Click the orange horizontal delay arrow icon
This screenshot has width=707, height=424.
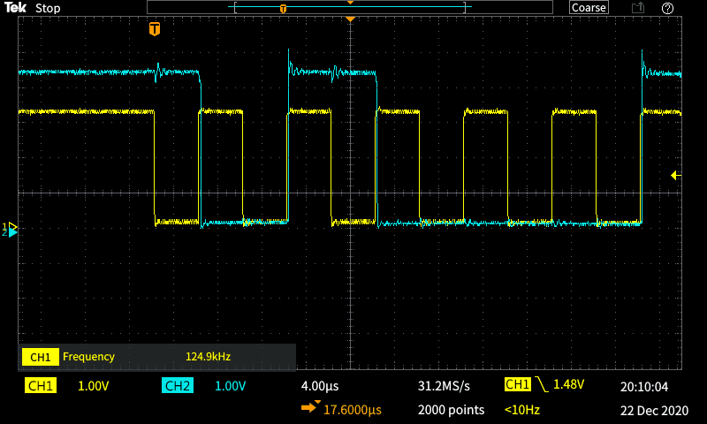click(x=311, y=408)
